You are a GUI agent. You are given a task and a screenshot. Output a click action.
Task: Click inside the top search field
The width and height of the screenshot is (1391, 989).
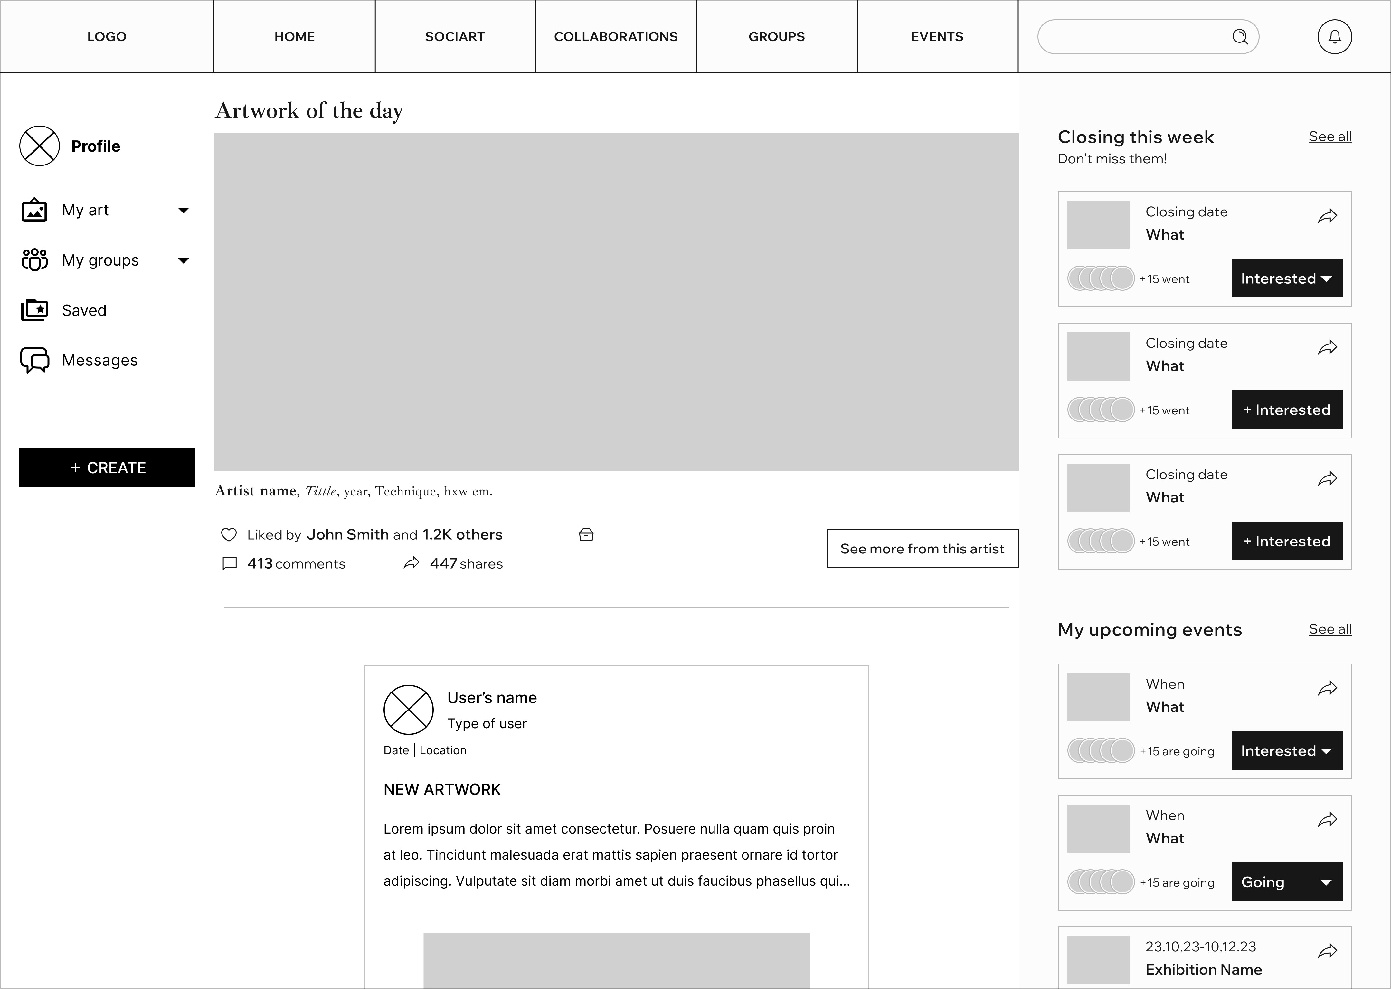(1133, 36)
